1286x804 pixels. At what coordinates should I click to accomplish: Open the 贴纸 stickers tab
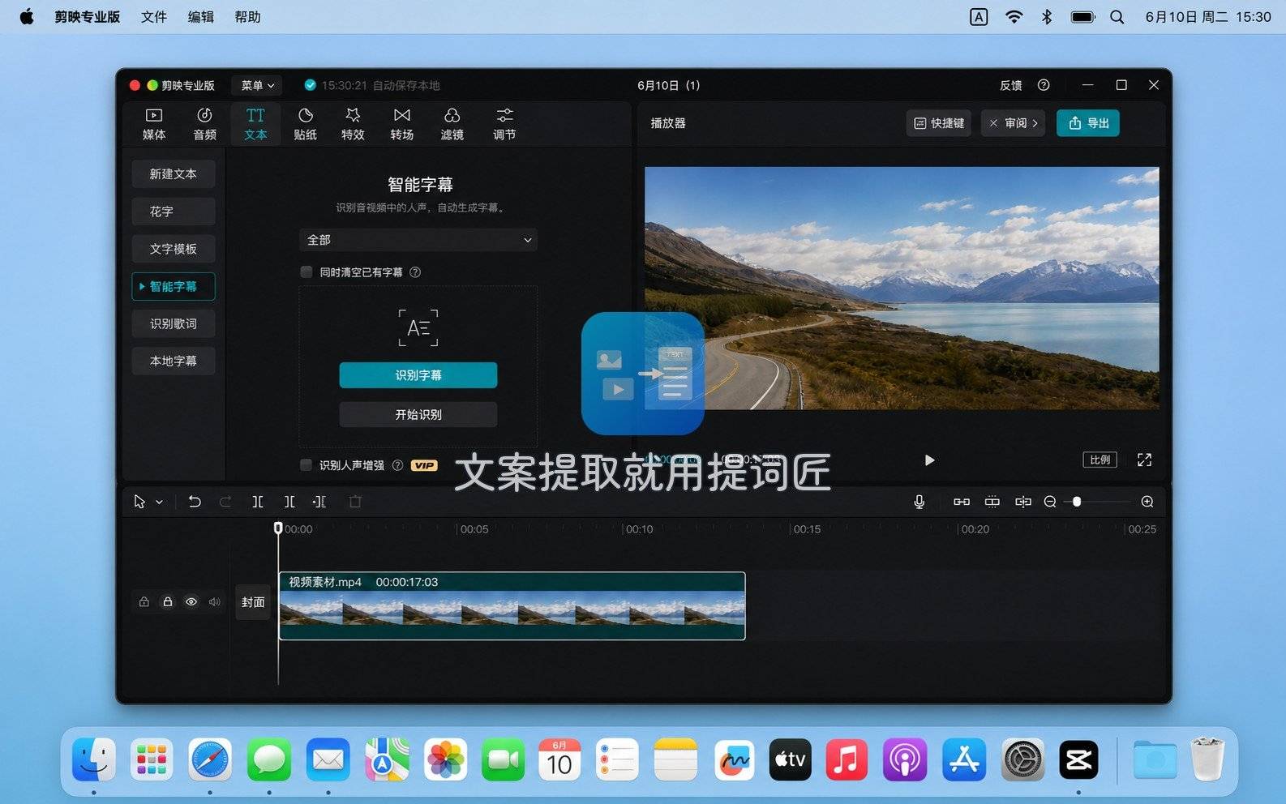pyautogui.click(x=305, y=124)
